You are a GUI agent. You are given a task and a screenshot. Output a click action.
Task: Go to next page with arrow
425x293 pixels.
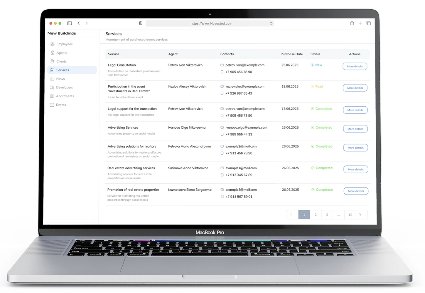point(360,215)
